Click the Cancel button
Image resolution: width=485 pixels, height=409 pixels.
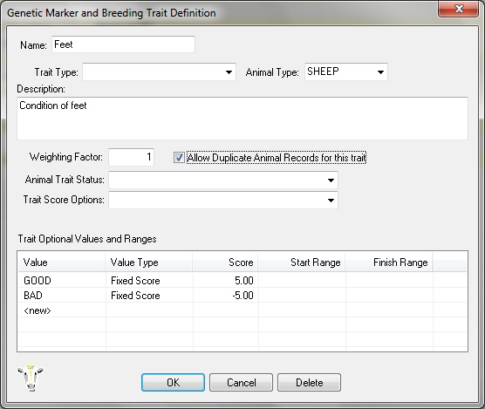pos(241,383)
